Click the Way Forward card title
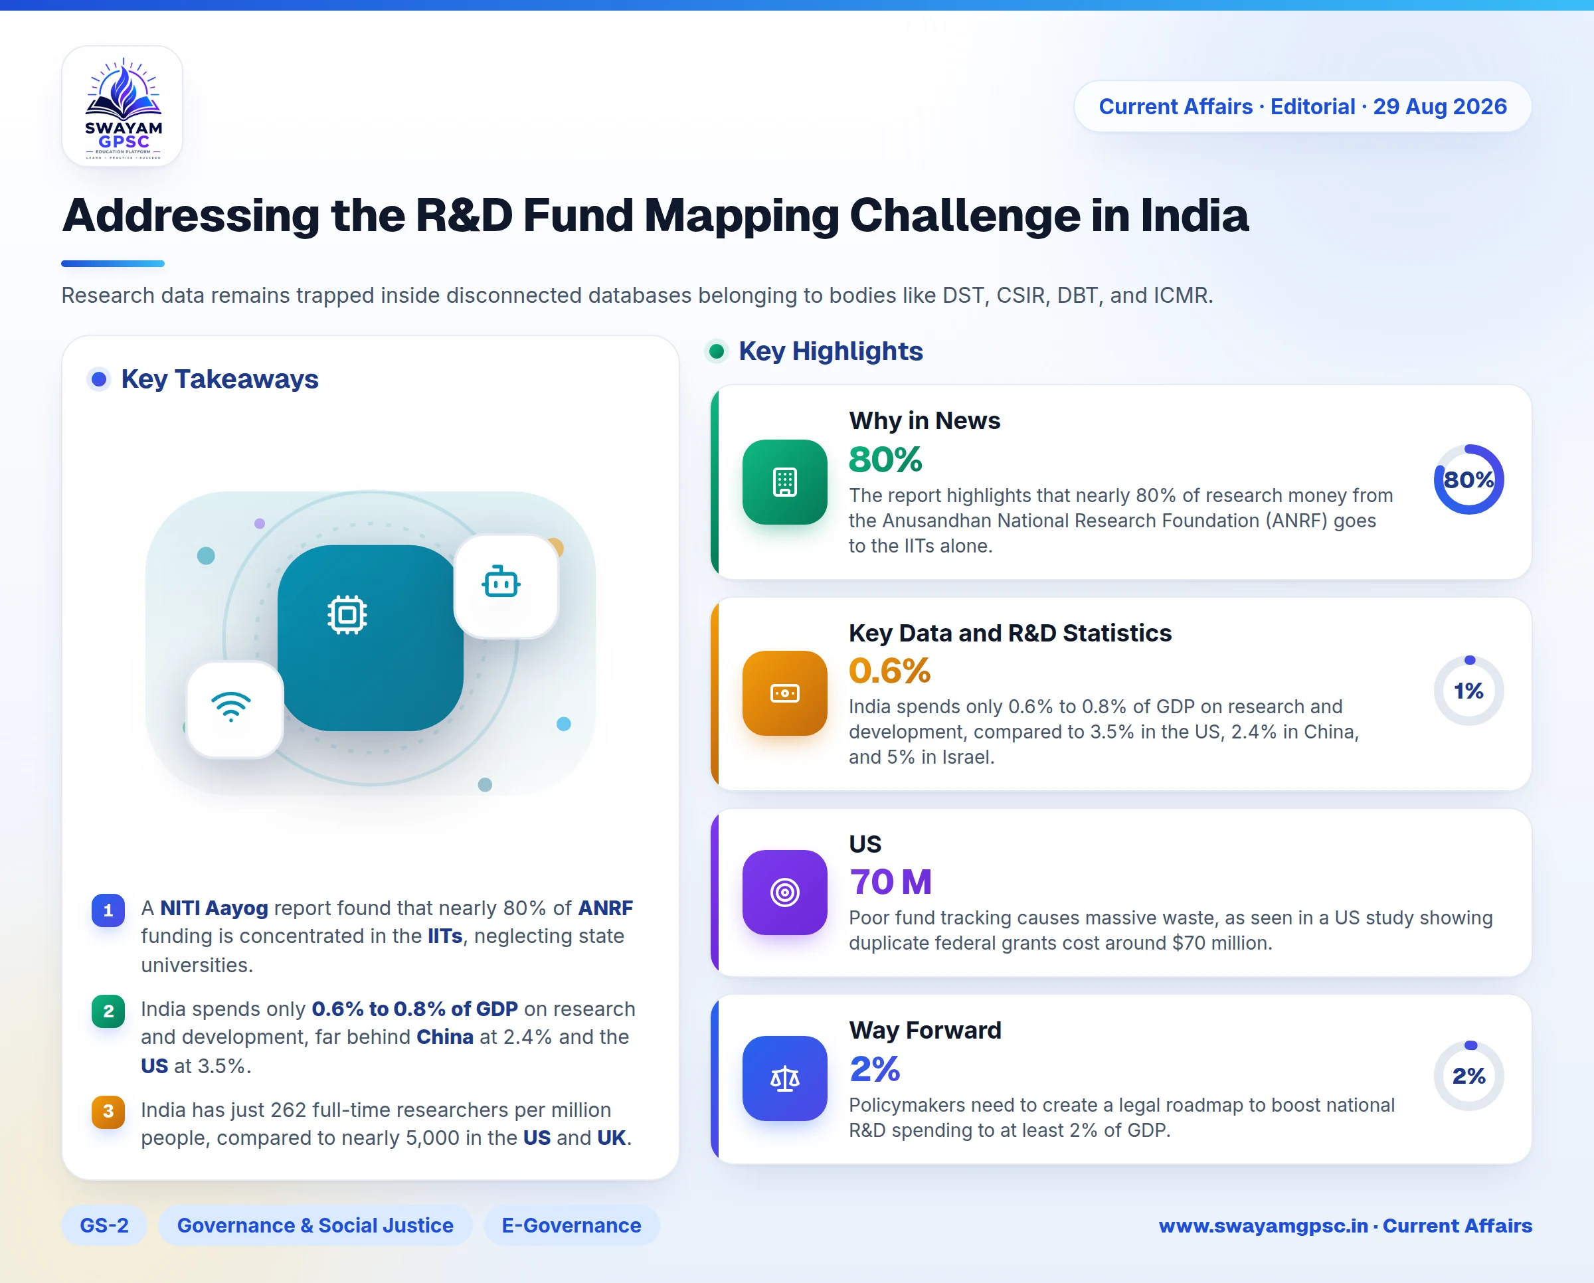The width and height of the screenshot is (1594, 1283). (925, 1030)
